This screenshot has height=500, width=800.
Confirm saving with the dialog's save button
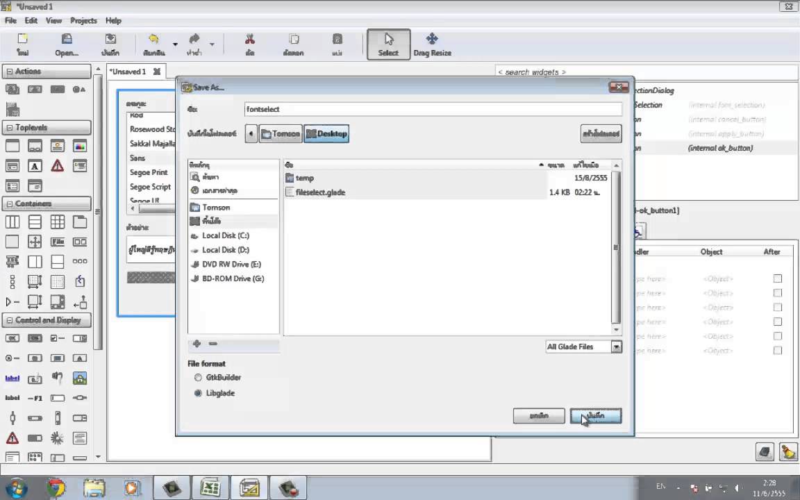[x=595, y=416]
